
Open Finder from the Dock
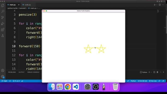[52, 87]
